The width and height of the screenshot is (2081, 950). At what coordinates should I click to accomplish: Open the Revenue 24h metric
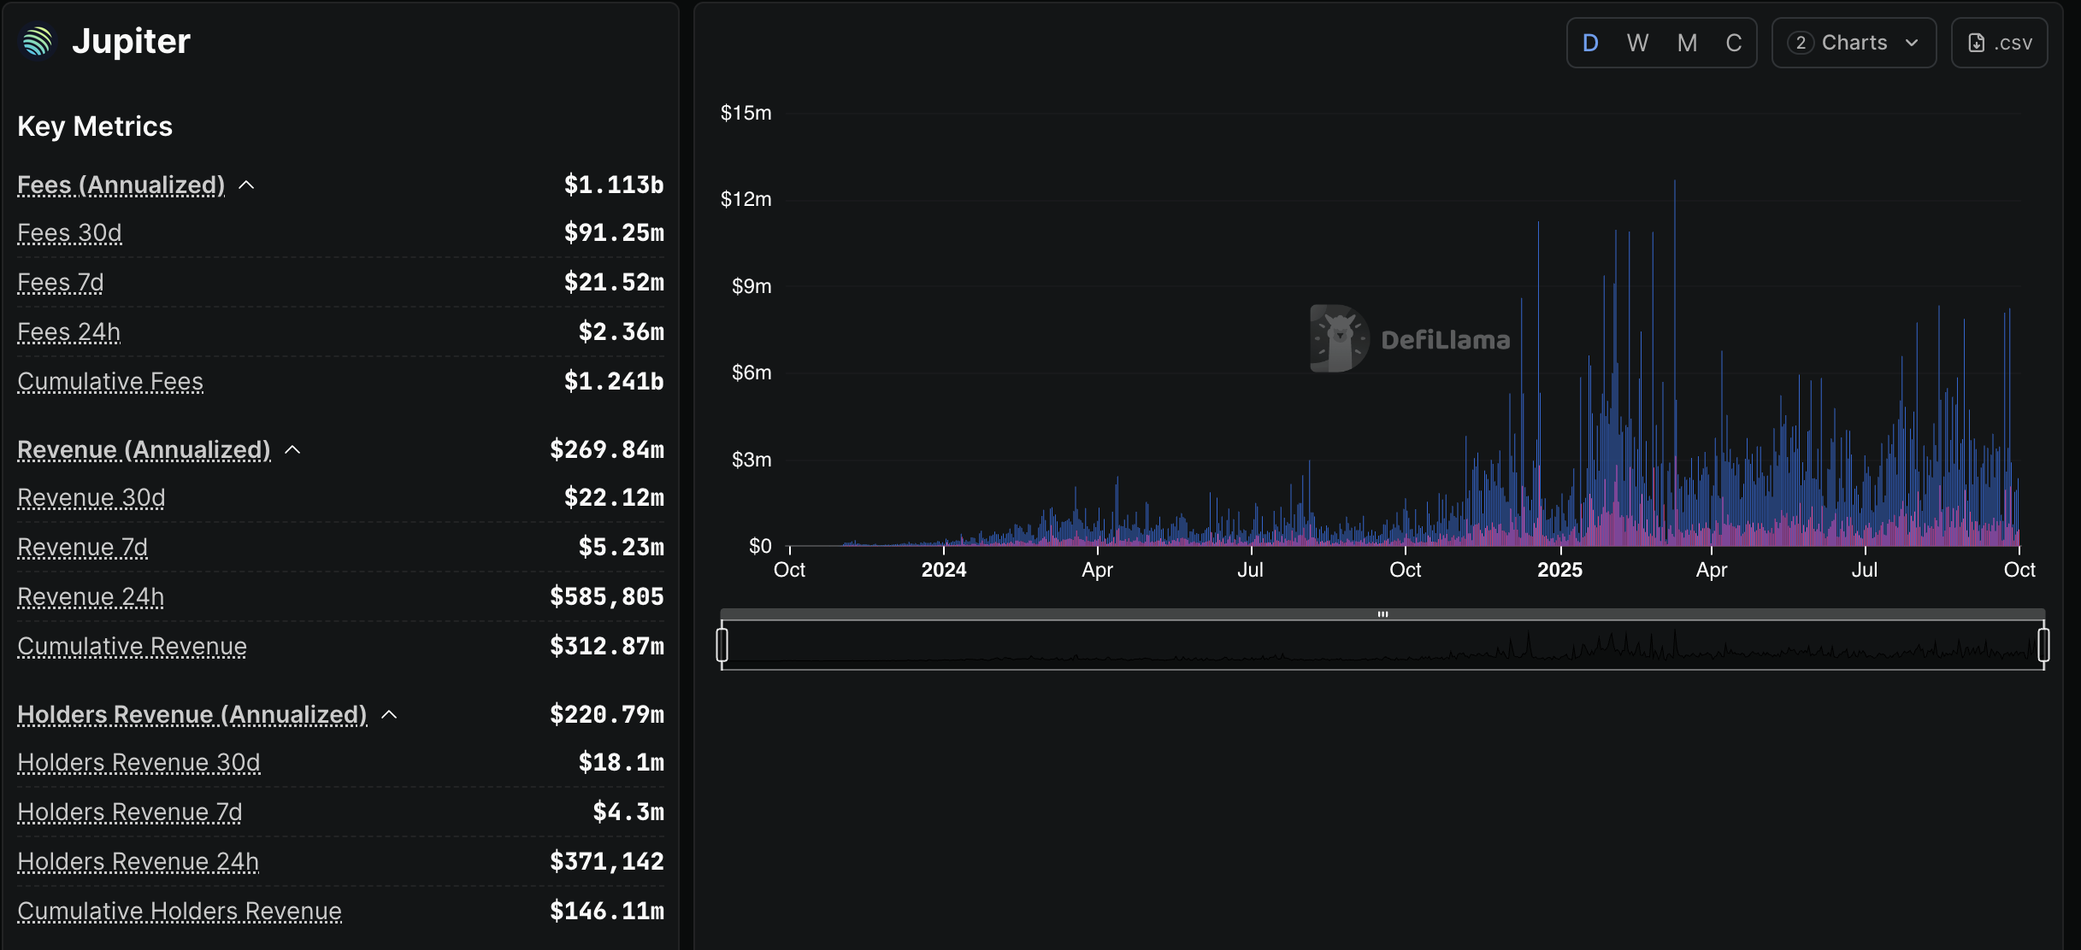(90, 596)
